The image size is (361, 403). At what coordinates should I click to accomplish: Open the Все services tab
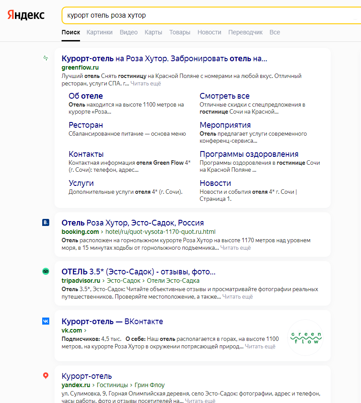[x=275, y=33]
